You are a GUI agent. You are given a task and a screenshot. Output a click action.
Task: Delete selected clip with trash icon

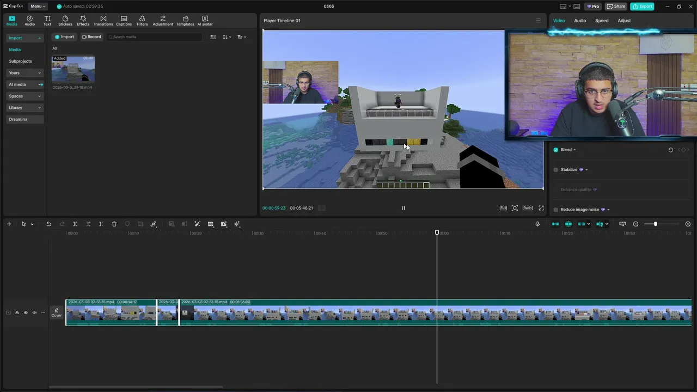point(114,224)
